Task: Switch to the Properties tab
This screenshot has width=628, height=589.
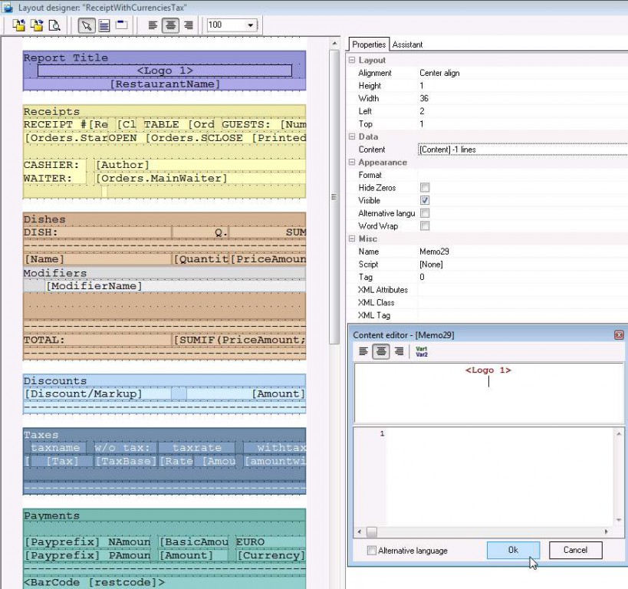Action: (369, 44)
